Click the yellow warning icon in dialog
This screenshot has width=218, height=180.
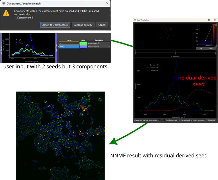(x=6, y=13)
